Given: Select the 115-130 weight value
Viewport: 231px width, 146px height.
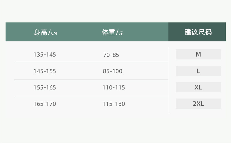Looking at the screenshot, I should tap(113, 104).
